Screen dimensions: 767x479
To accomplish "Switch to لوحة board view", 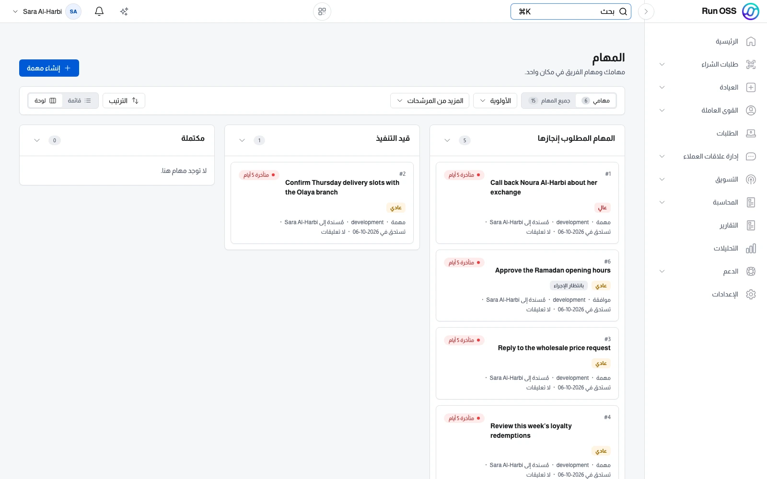I will pyautogui.click(x=46, y=101).
